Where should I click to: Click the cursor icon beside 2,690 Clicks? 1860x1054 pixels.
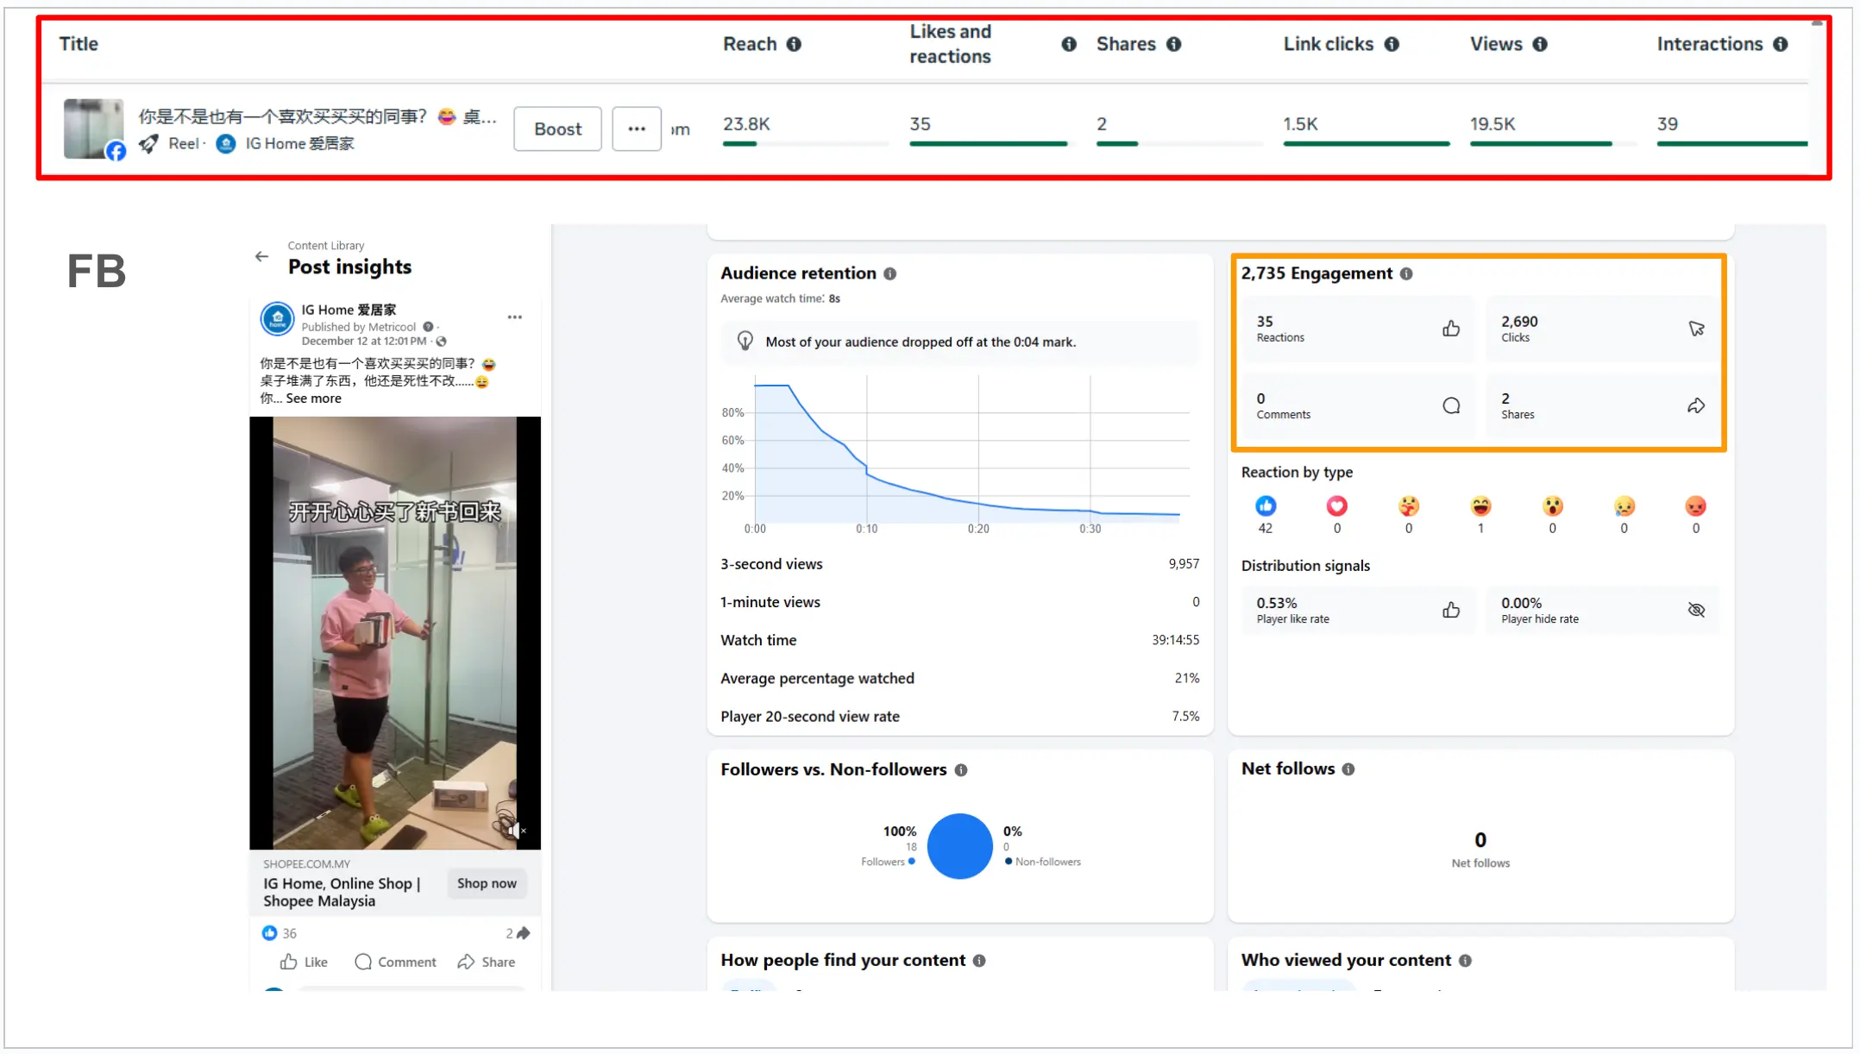click(1696, 329)
